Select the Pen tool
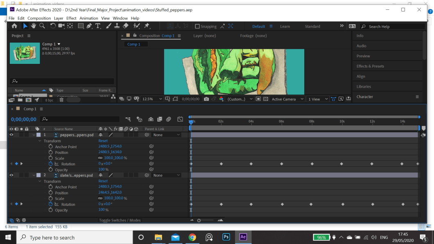434x244 pixels. [x=89, y=26]
